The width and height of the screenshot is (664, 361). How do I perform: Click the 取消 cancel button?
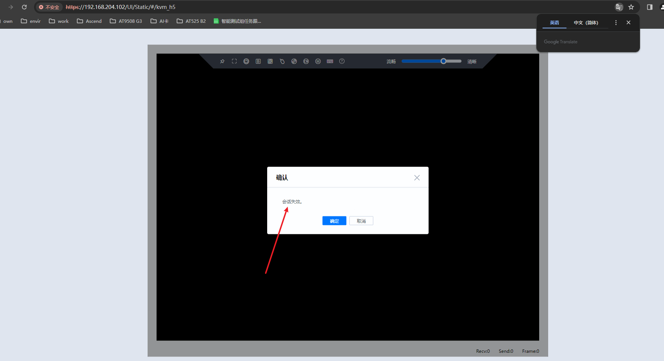[361, 221]
